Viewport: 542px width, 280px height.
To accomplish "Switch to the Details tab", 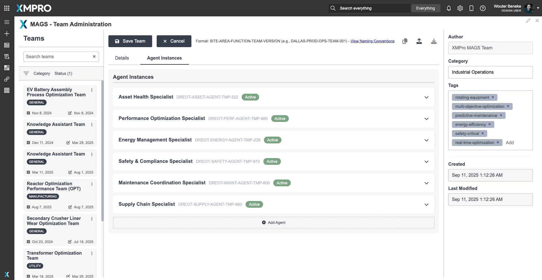I will click(x=122, y=58).
